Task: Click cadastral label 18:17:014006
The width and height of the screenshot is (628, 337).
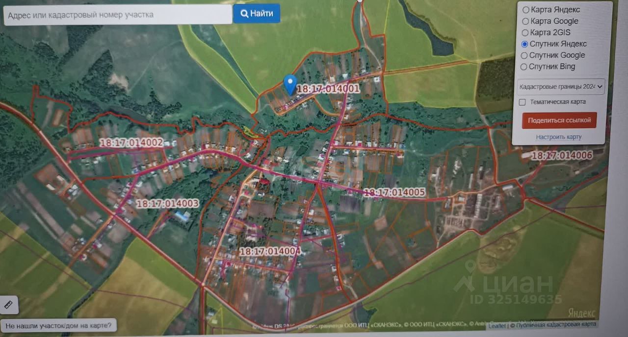Action: click(x=562, y=155)
